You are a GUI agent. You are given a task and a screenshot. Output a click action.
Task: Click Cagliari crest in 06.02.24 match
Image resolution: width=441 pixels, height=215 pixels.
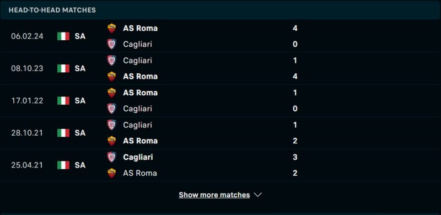click(112, 44)
